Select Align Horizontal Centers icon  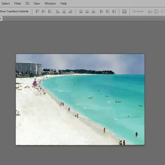point(64,11)
